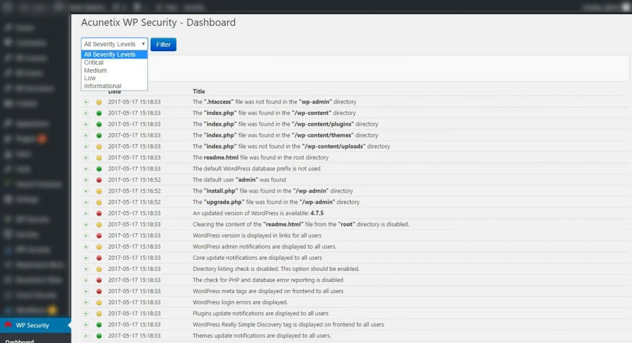
Task: Click 'WordPress version is displayed in links' title
Action: 257,236
